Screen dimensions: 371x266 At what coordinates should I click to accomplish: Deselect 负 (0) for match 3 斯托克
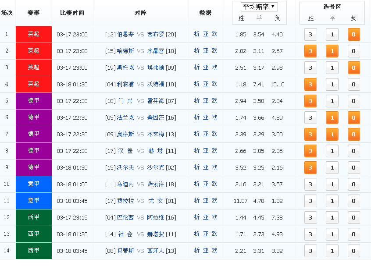tap(354, 68)
